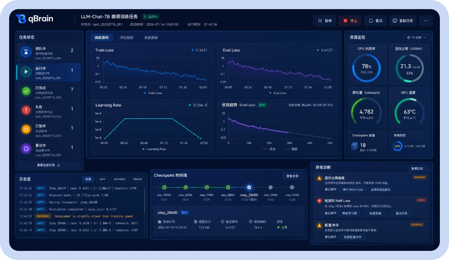Switch to the 系统指标 tab

[151, 38]
